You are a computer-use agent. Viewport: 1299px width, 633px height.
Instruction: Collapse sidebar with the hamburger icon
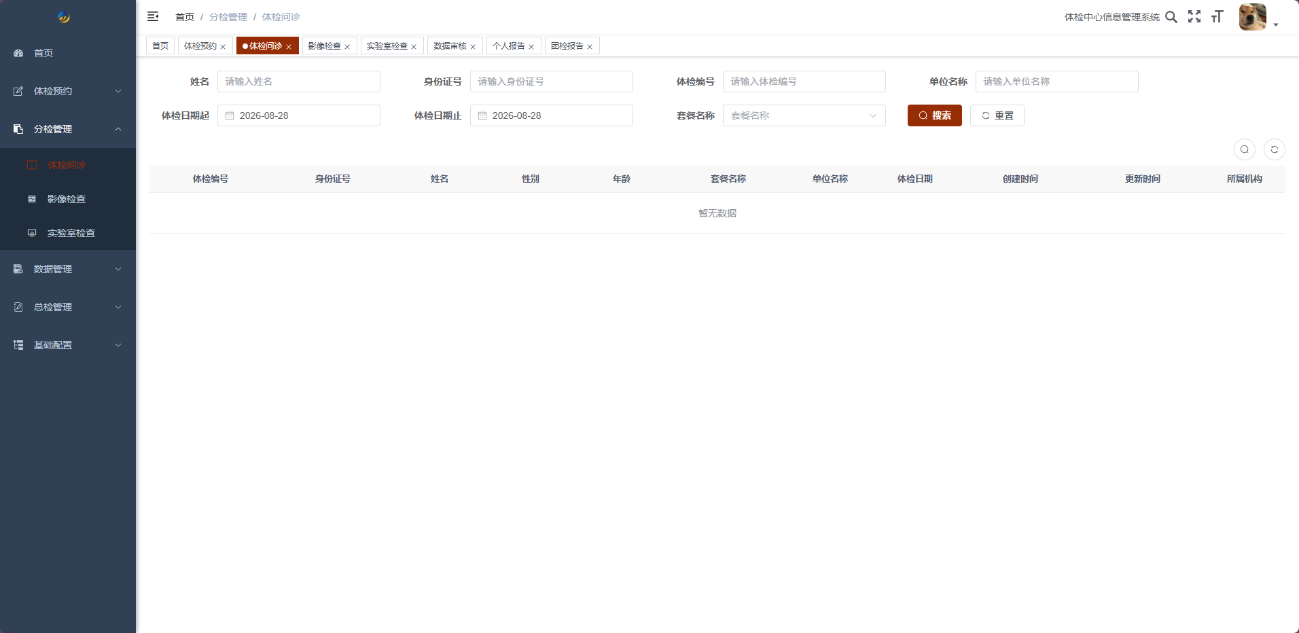[x=153, y=16]
